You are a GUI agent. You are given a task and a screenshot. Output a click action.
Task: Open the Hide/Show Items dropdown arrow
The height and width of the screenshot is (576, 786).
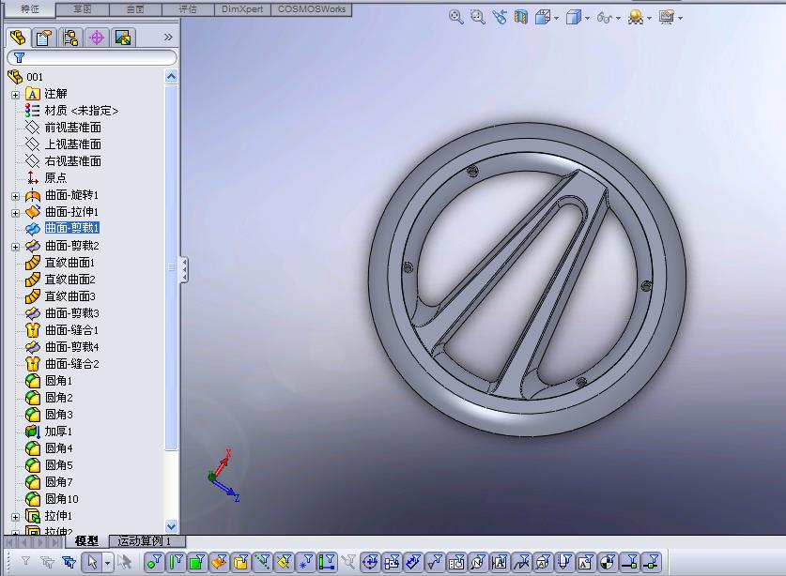tap(618, 19)
